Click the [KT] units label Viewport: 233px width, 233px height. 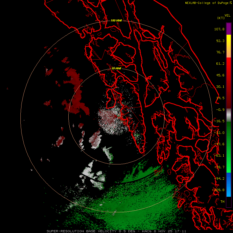[221, 18]
